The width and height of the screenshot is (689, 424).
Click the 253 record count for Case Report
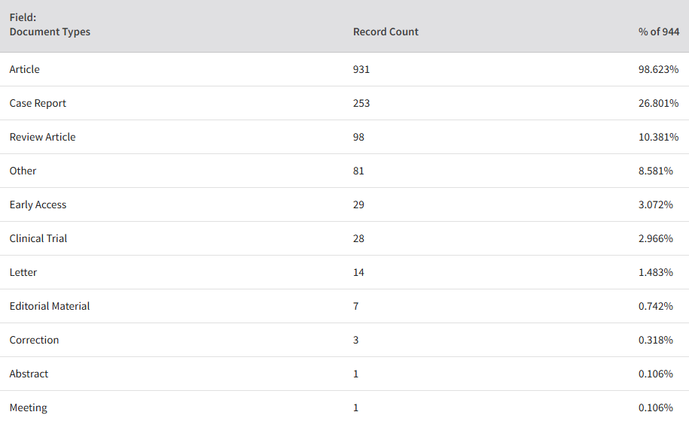[x=361, y=103]
